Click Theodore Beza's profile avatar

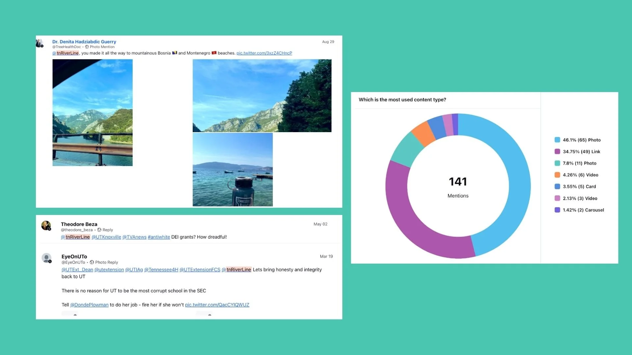point(46,225)
